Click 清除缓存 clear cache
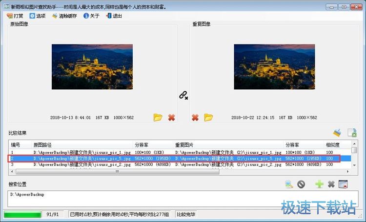 pyautogui.click(x=64, y=16)
